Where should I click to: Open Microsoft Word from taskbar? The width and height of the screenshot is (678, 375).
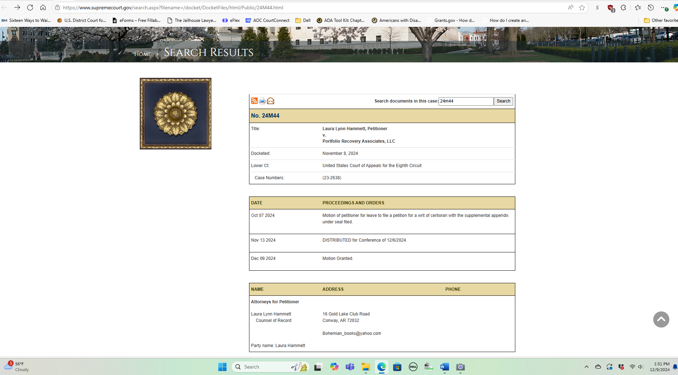pyautogui.click(x=444, y=367)
